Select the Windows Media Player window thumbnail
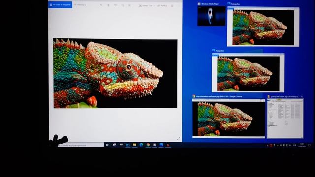Screen dimensions: 315x177 [211, 16]
